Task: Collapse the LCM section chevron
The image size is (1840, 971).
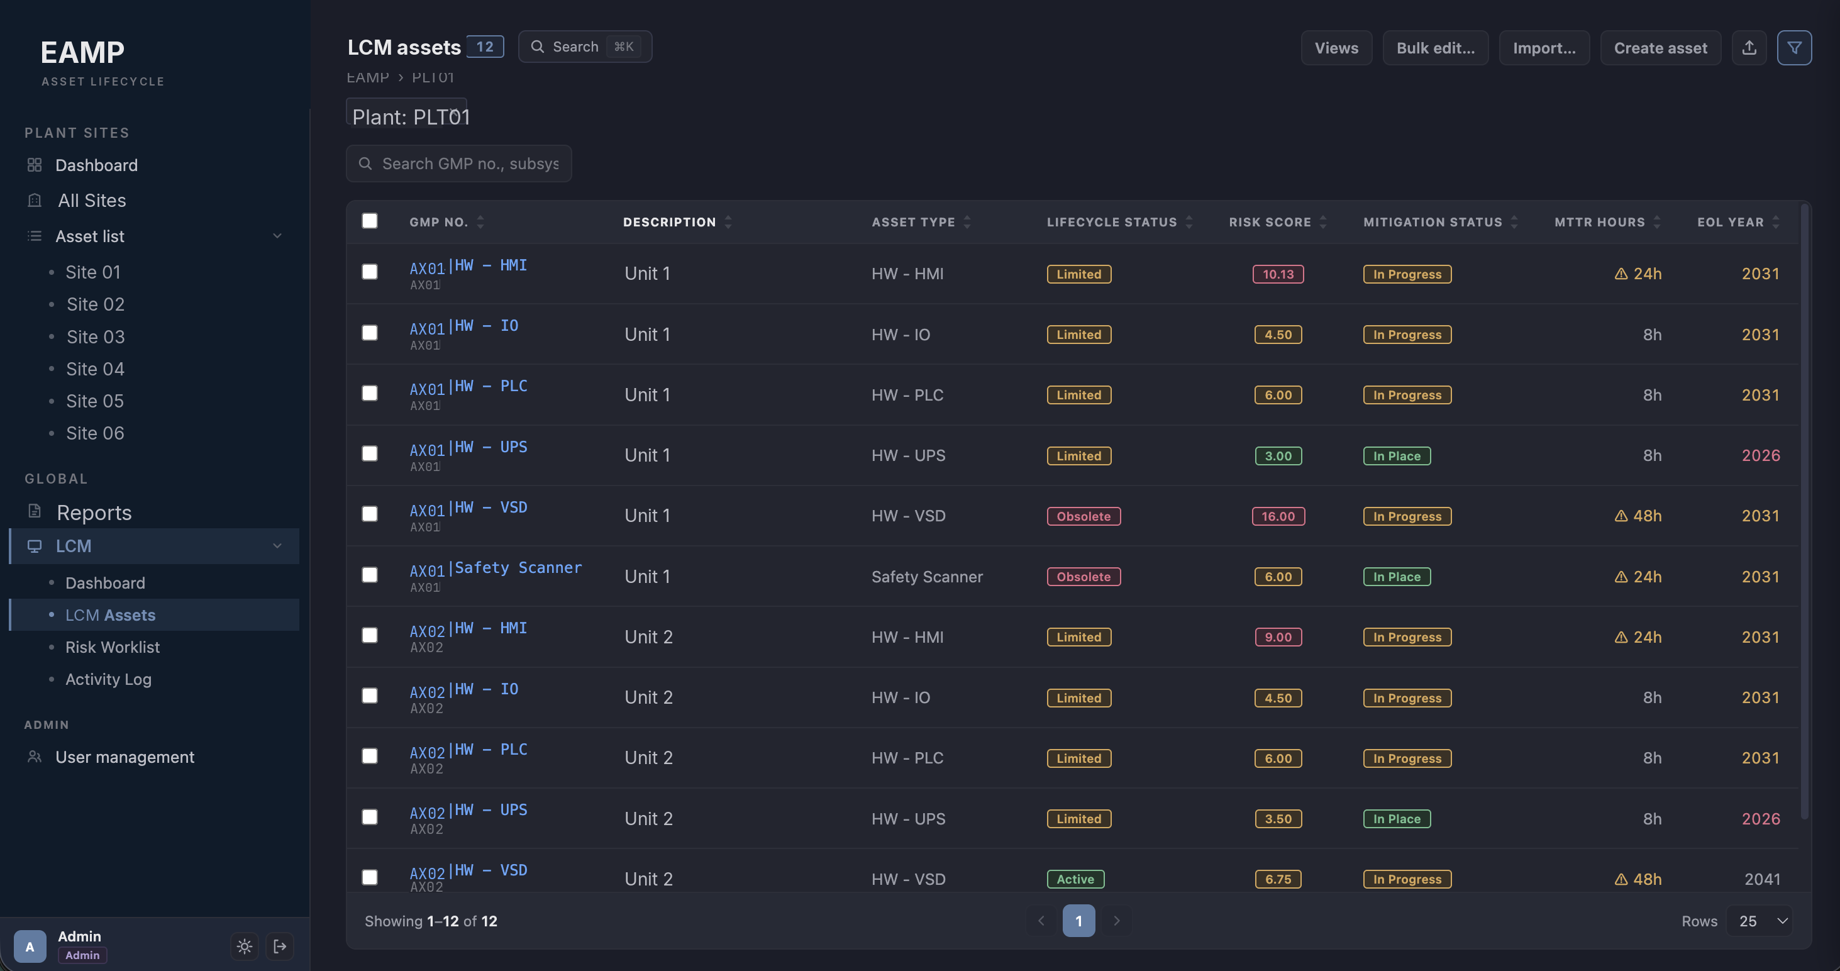Action: [x=277, y=546]
